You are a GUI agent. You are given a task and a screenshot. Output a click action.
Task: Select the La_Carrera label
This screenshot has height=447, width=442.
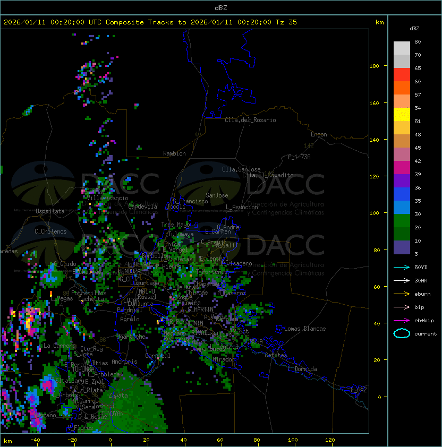pos(59,346)
